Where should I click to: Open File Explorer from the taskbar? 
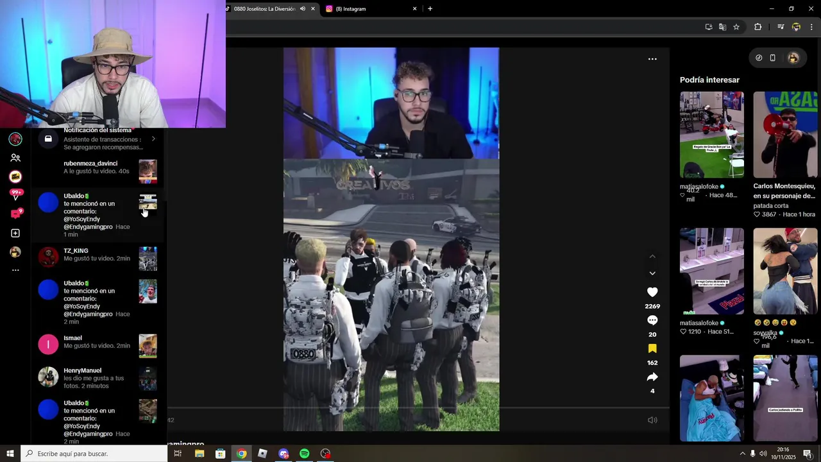[x=199, y=454]
